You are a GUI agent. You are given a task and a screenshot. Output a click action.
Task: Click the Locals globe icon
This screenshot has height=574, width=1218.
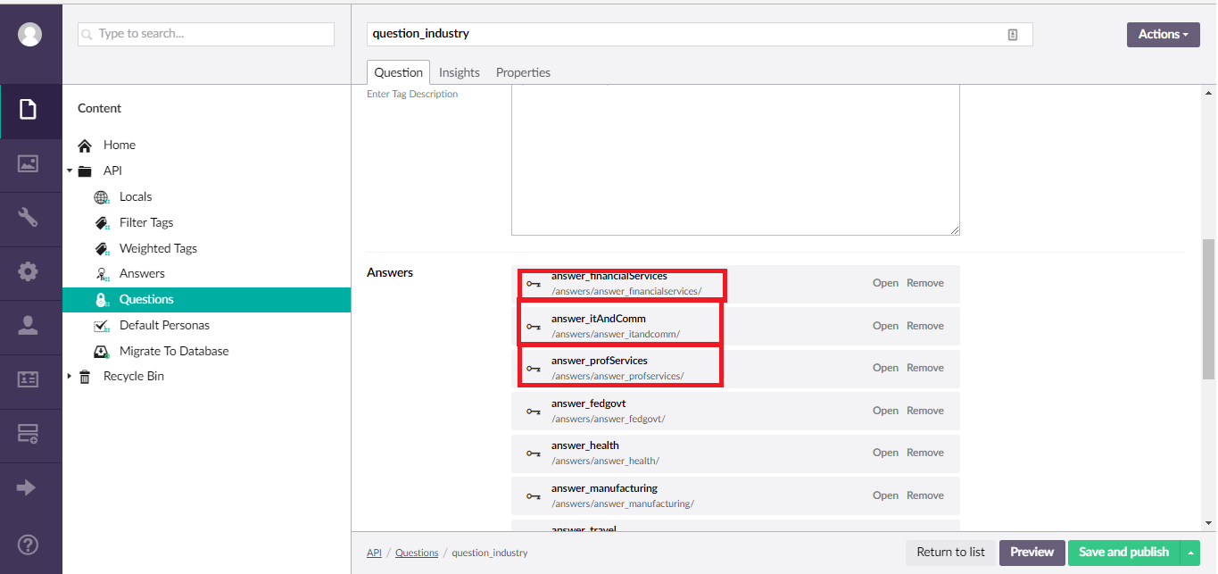point(102,197)
